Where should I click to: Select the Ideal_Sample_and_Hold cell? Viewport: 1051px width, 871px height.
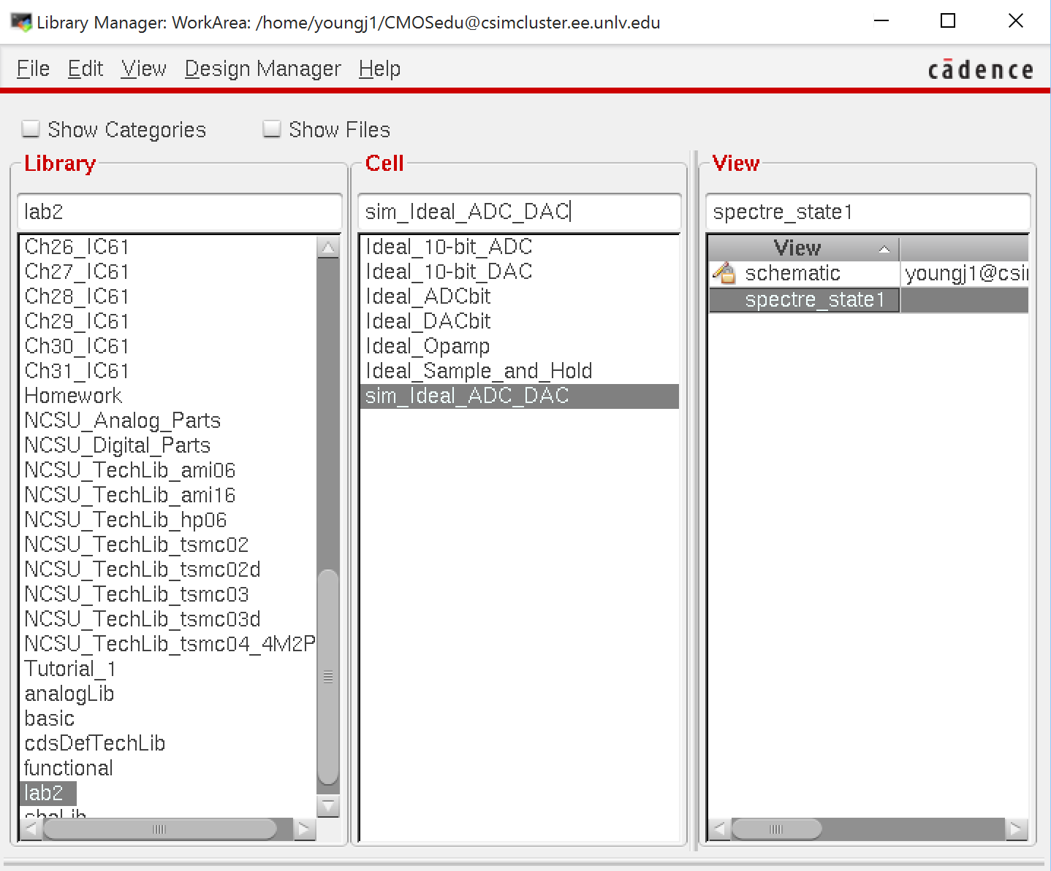click(479, 370)
